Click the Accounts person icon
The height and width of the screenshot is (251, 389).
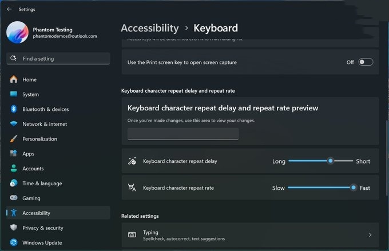pos(14,168)
